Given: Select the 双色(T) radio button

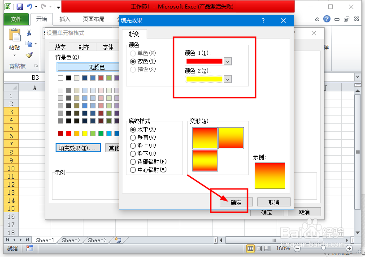Looking at the screenshot, I should pyautogui.click(x=133, y=62).
